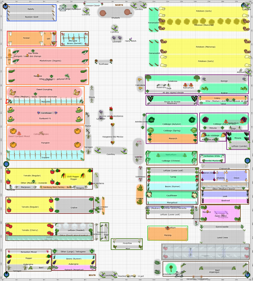Viewport: 253px width, 281px height.
Task: Select the comfrey plant icon above Lavender
Action: [x=115, y=28]
